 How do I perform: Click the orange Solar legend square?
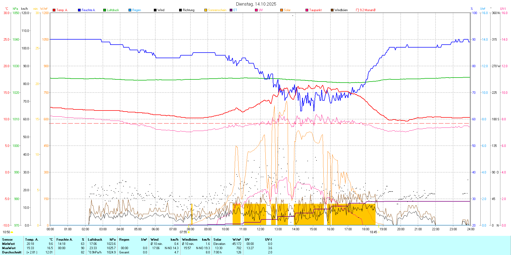click(282, 10)
